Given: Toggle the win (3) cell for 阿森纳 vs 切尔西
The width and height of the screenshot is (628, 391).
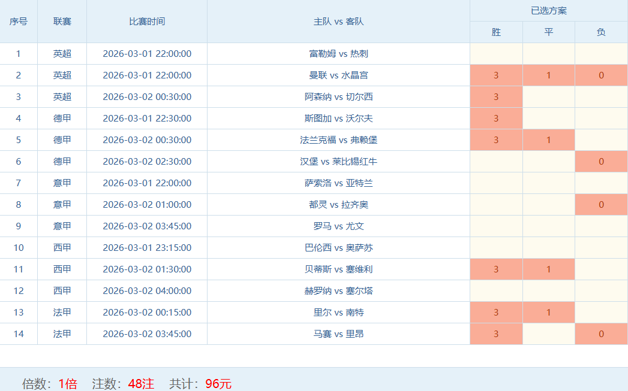Looking at the screenshot, I should 496,97.
